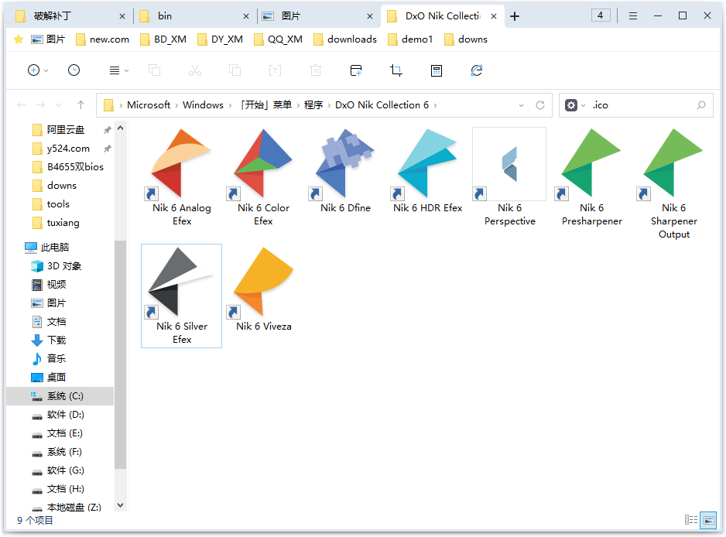Click the new window toolbar icon
This screenshot has height=537, width=726.
356,70
